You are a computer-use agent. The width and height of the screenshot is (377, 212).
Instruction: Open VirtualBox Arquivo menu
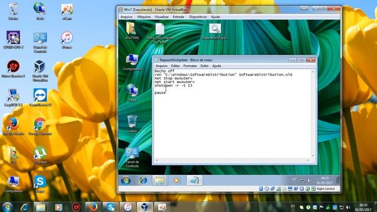point(126,17)
